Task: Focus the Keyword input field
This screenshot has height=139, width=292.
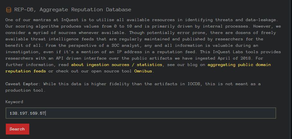Action: (x=141, y=113)
